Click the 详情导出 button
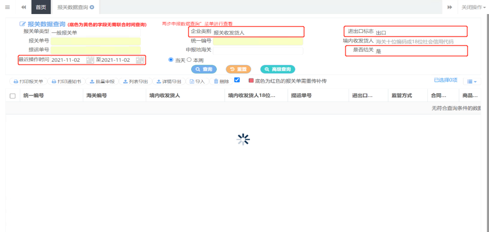 (x=169, y=82)
